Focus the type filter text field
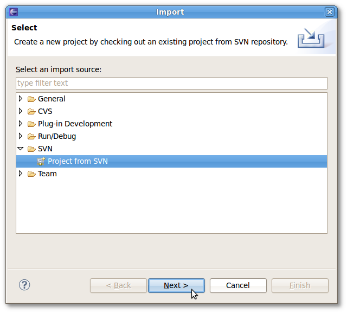Image resolution: width=347 pixels, height=313 pixels. click(x=171, y=83)
